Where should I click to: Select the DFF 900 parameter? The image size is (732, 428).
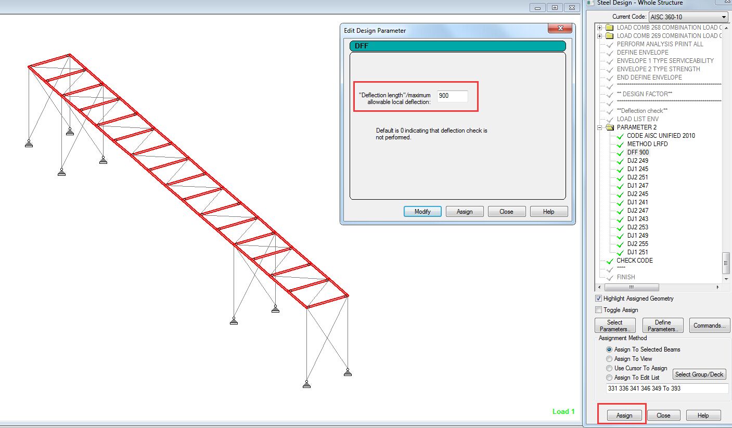tap(638, 152)
